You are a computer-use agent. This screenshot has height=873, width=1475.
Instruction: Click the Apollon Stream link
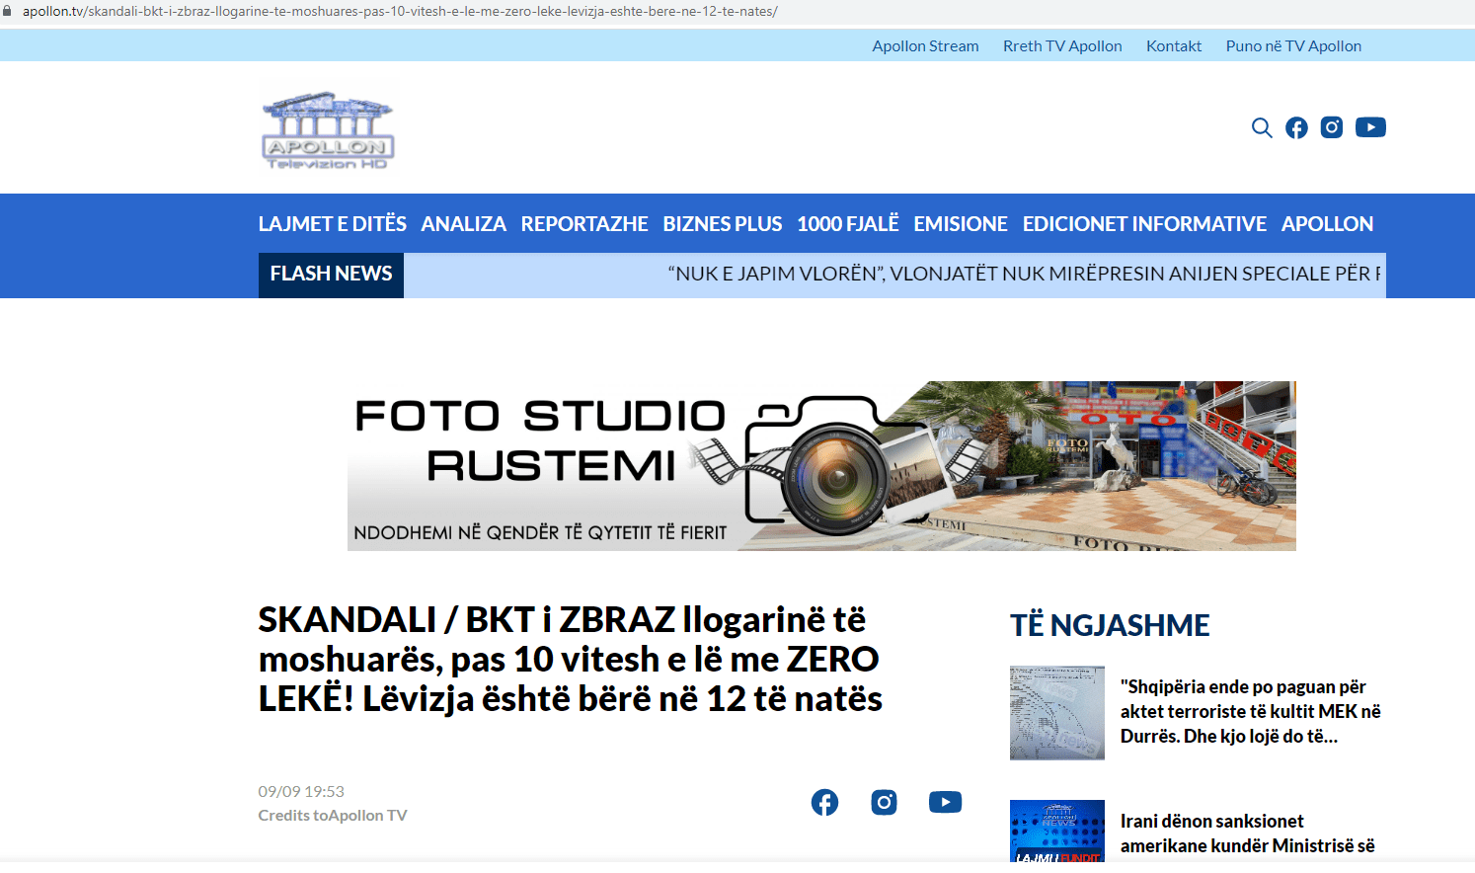click(x=925, y=46)
